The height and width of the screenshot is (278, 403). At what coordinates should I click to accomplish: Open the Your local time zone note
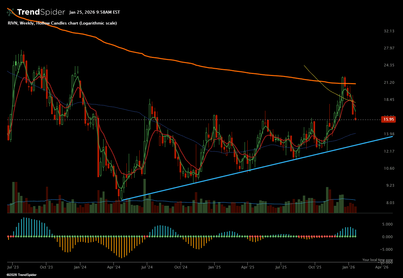point(377,260)
